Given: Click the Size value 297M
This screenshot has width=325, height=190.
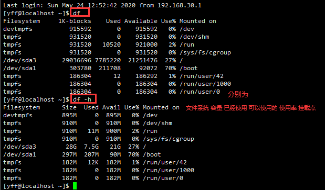Looking at the screenshot, I should 69,154.
